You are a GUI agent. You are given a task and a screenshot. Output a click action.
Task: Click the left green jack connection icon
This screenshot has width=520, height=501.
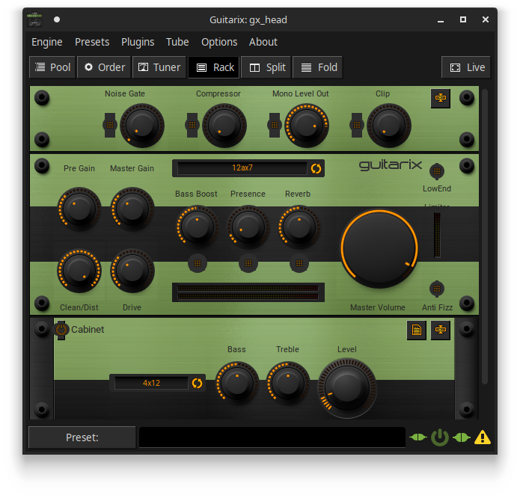click(x=417, y=437)
